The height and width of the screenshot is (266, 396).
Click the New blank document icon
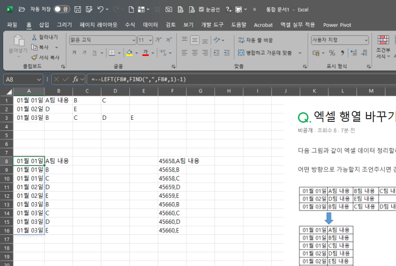pos(131,9)
